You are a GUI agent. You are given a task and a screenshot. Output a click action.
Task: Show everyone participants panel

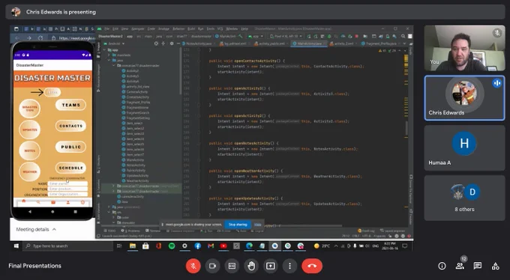(x=460, y=266)
